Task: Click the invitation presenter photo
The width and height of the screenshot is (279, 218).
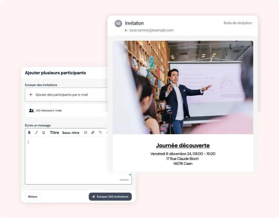Action: coord(183,87)
